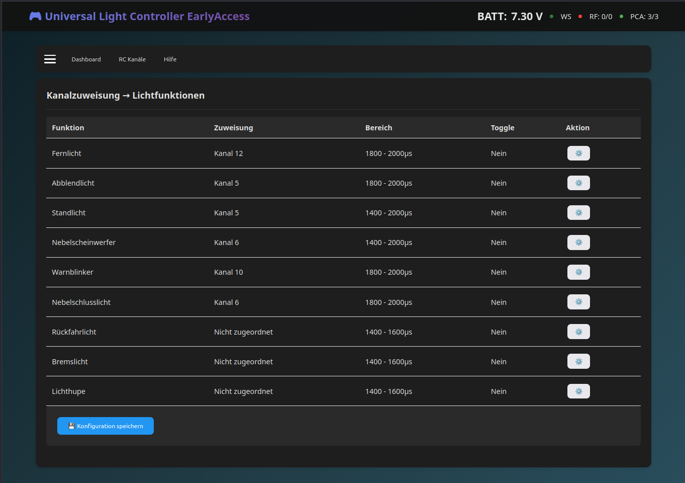685x483 pixels.
Task: Open the hamburger menu
Action: coord(50,59)
